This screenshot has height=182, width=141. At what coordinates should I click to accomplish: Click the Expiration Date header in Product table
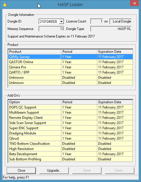[x=115, y=52]
